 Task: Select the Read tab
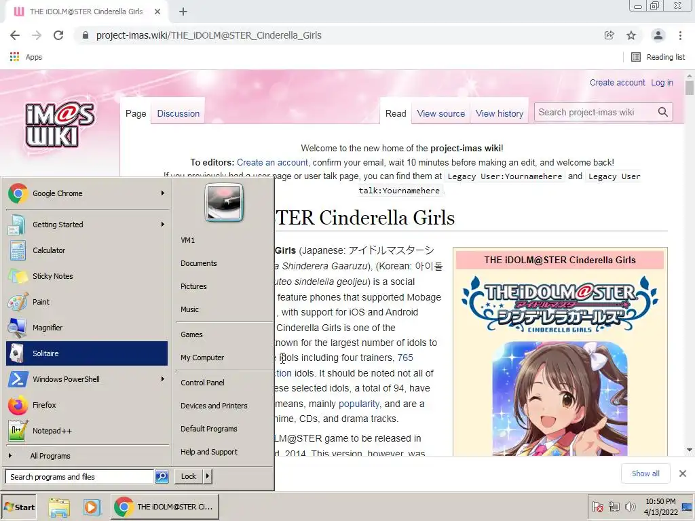pyautogui.click(x=396, y=113)
